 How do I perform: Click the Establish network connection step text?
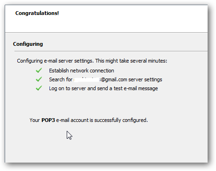[82, 71]
